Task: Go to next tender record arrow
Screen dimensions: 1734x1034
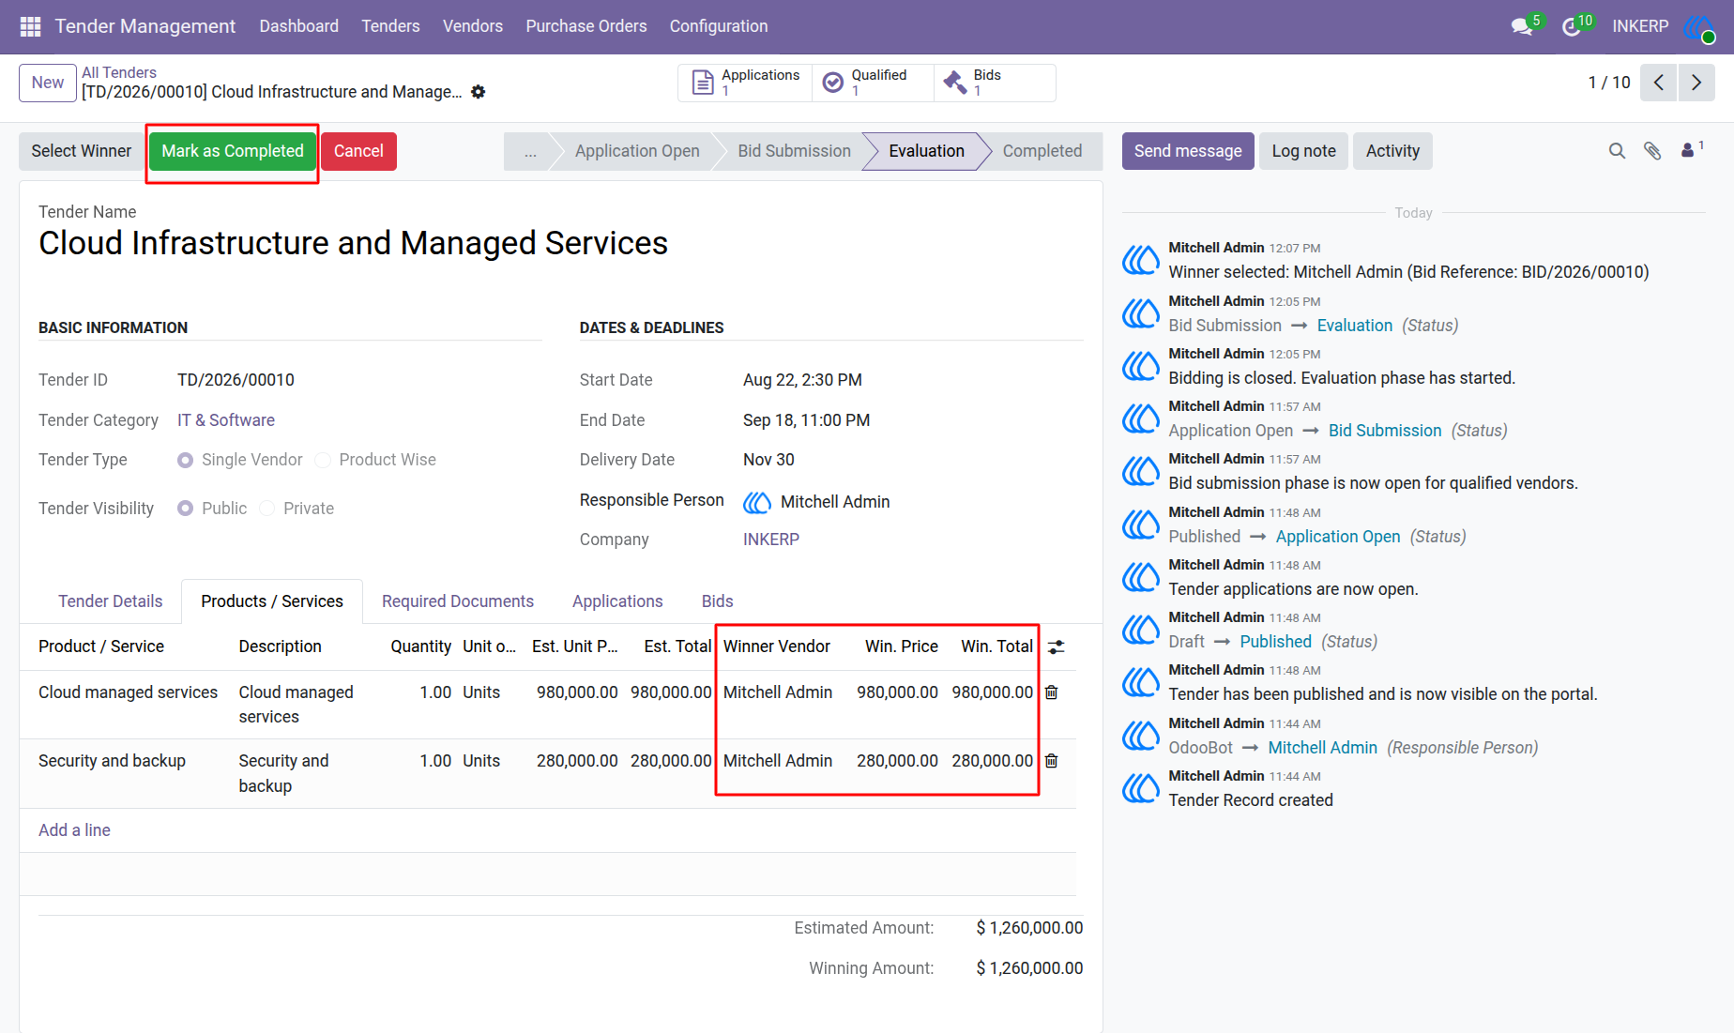Action: pyautogui.click(x=1696, y=83)
